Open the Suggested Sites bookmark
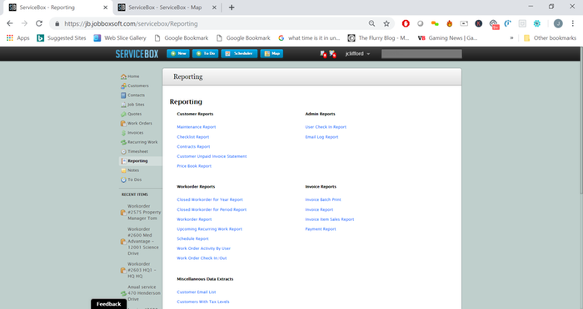 (62, 38)
